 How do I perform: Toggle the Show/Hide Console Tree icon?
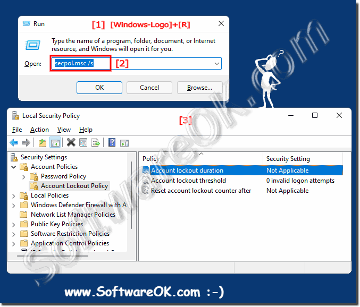pos(55,142)
